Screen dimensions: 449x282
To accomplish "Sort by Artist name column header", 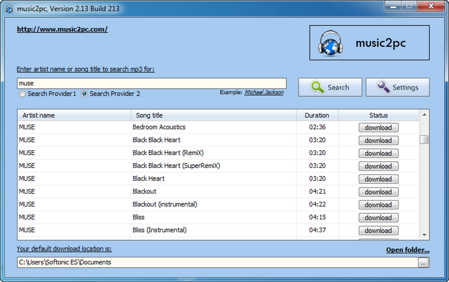I will coord(74,115).
